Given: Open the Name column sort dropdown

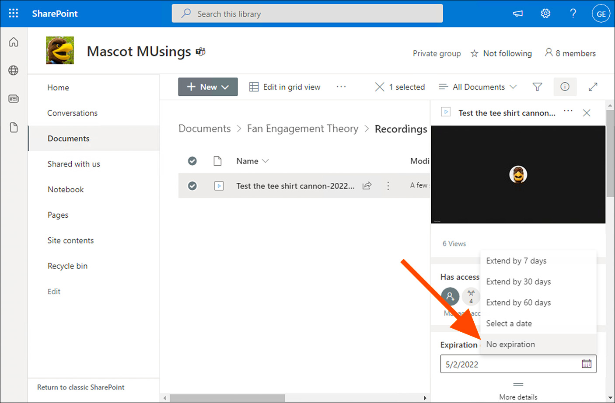Looking at the screenshot, I should tap(252, 161).
